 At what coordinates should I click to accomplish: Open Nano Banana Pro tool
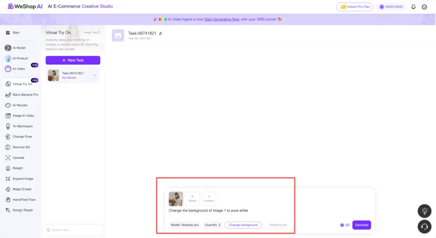(22, 95)
